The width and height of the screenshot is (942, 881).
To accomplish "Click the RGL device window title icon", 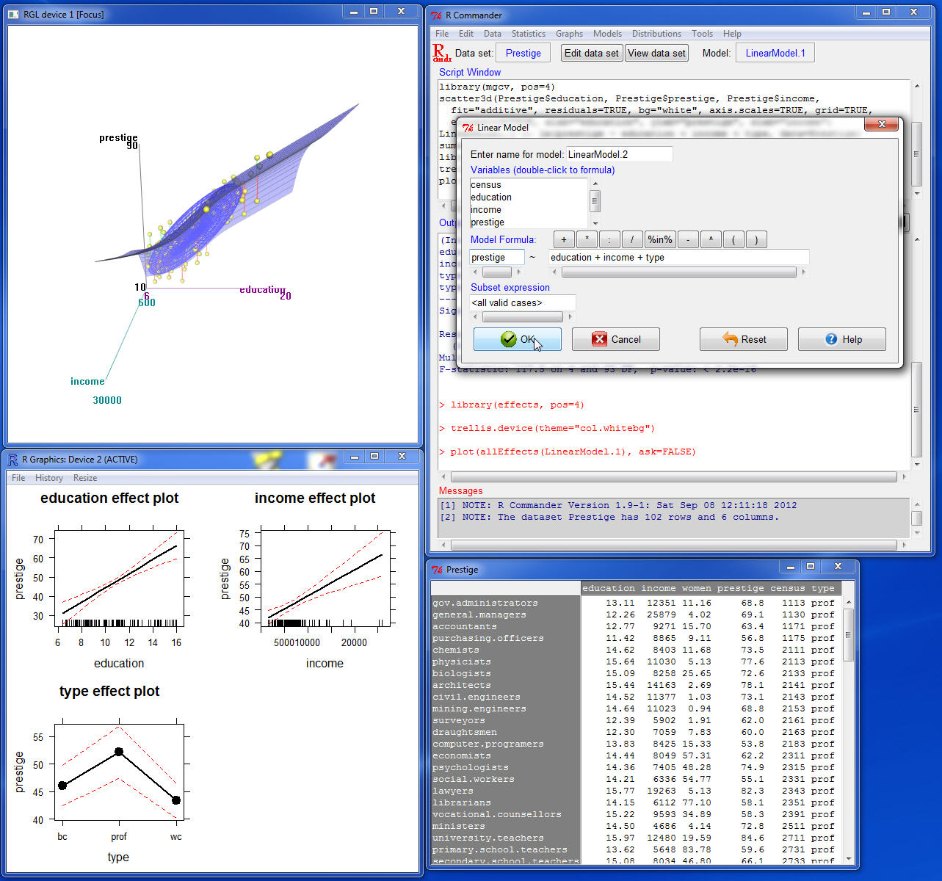I will click(x=15, y=14).
